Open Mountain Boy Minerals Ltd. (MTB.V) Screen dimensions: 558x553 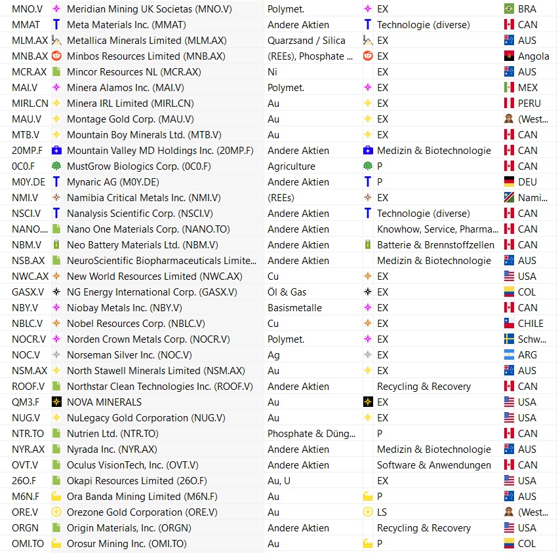coord(144,135)
